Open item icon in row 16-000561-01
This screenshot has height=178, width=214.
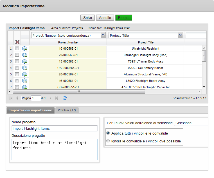(x=24, y=81)
